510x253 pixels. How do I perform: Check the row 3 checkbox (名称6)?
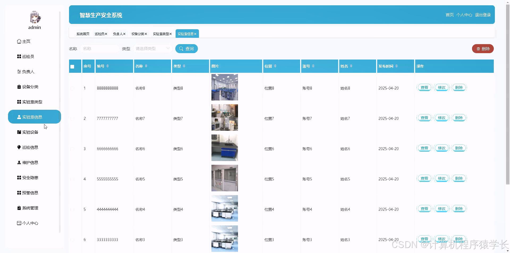click(x=72, y=149)
